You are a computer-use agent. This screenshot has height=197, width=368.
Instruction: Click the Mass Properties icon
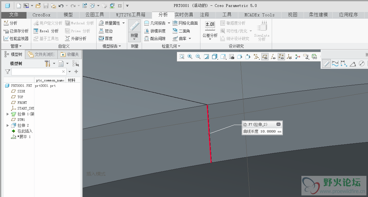click(101, 23)
